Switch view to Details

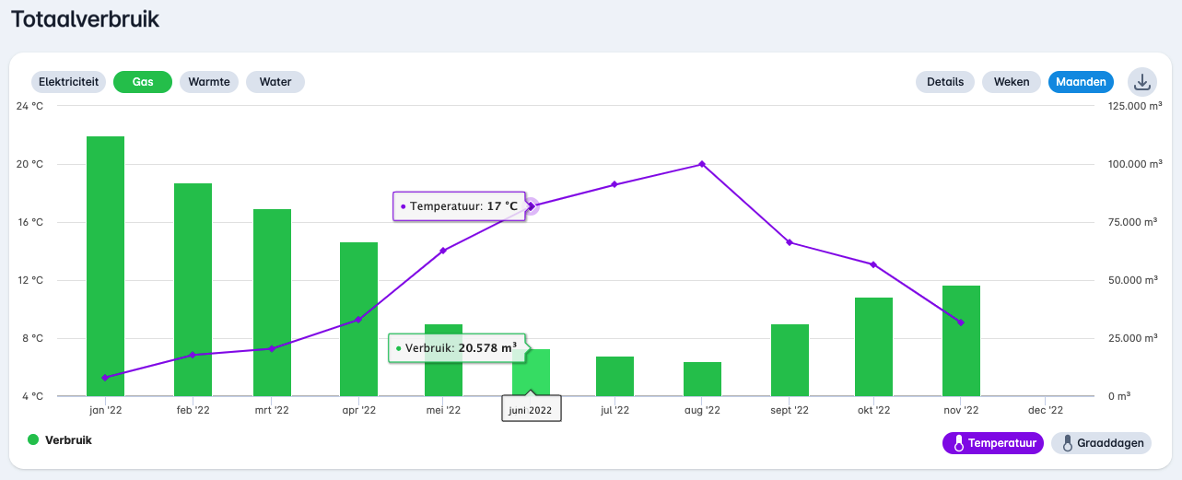945,82
